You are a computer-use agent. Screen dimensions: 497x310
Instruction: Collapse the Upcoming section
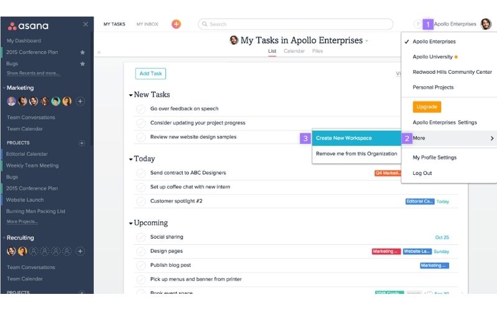tap(130, 224)
